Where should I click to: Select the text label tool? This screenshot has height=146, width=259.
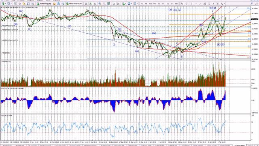[x=218, y=4]
